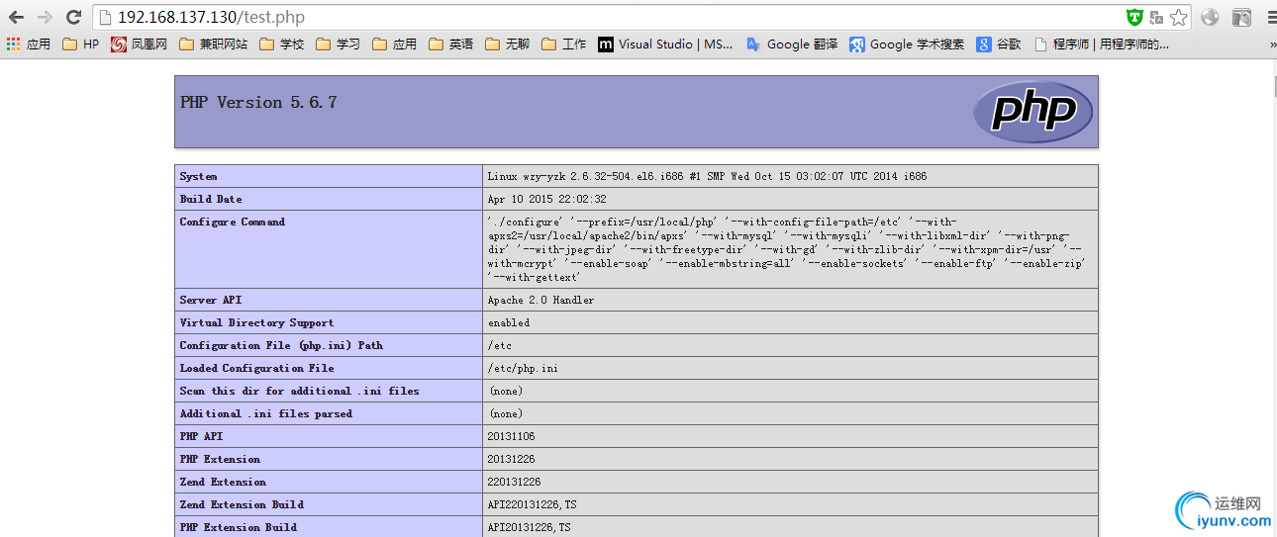Screen dimensions: 1277x537
Task: Open the 学习 bookmarks folder
Action: [x=339, y=45]
